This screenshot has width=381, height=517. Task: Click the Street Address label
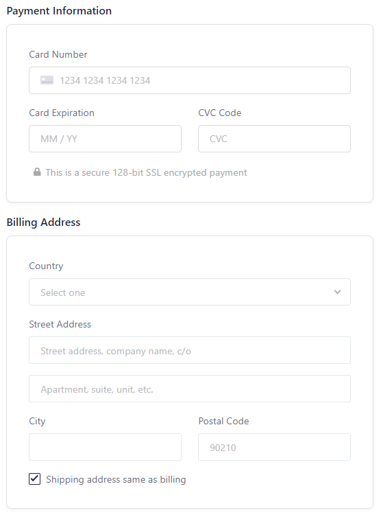tap(60, 325)
